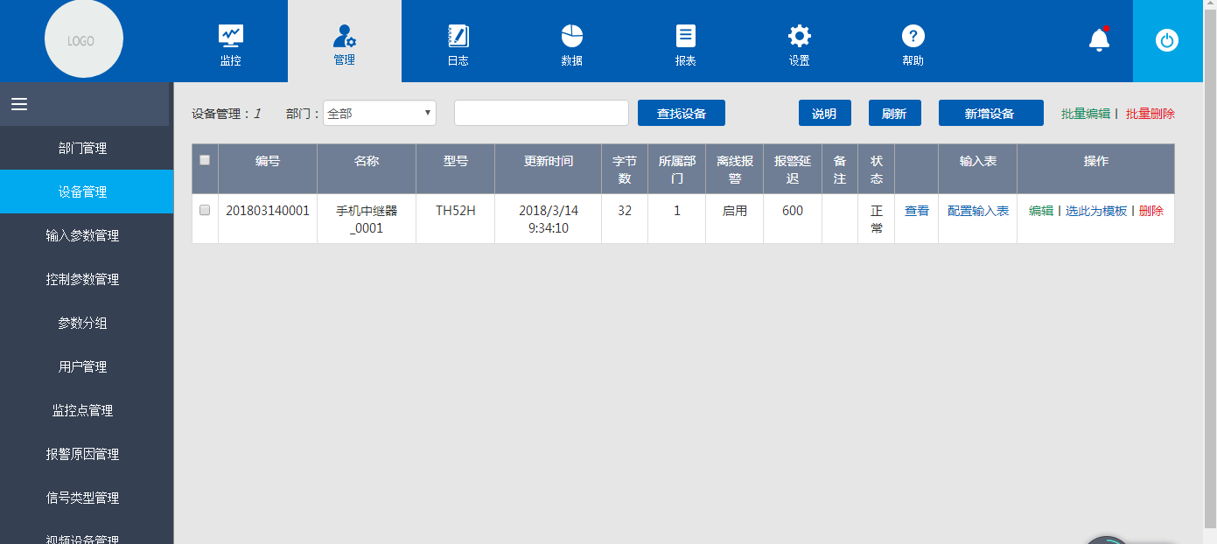1217x544 pixels.
Task: Click the 输入表 column header
Action: click(978, 169)
